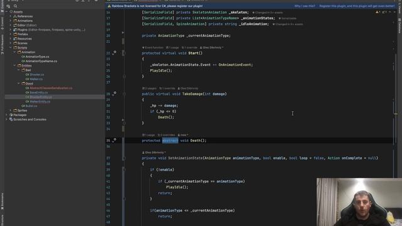Viewport: 402px width, 226px height.
Task: Click '1 override' hint above Start()
Action: [190, 48]
